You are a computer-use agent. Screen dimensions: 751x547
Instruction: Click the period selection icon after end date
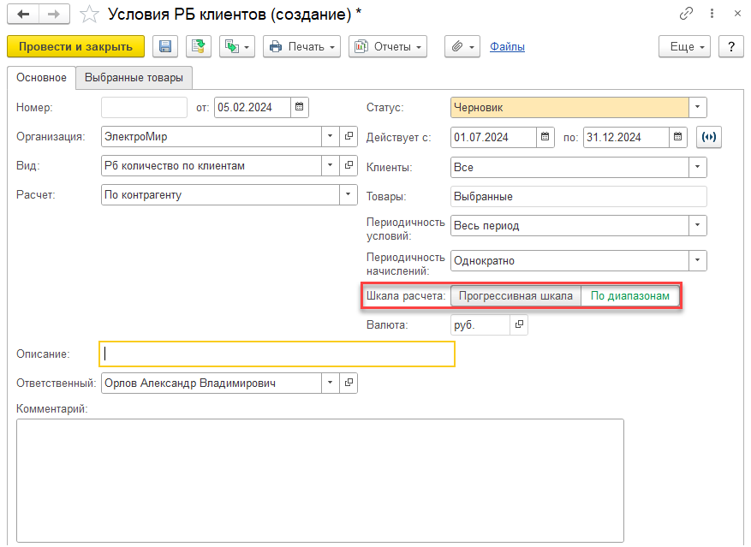coord(708,137)
